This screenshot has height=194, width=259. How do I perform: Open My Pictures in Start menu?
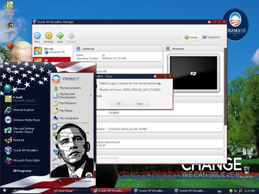(x=65, y=103)
